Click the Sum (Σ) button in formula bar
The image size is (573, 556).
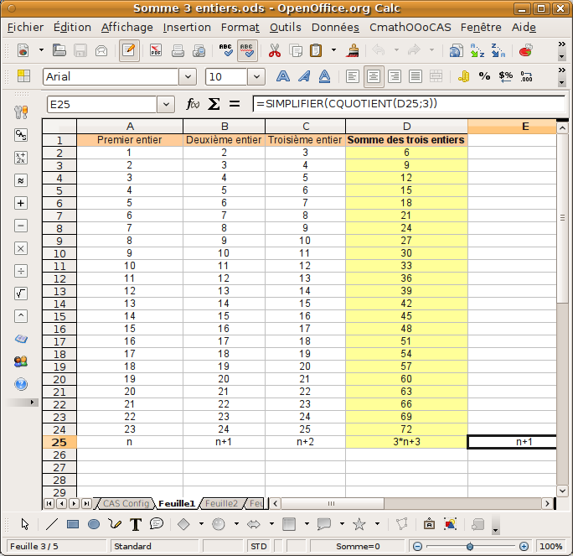[214, 104]
